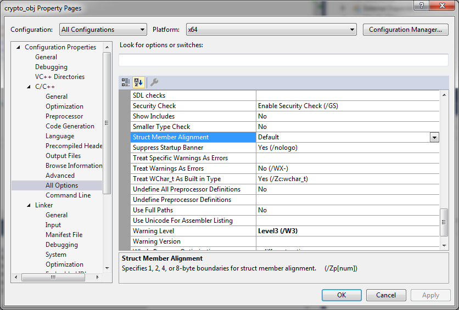459x310 pixels.
Task: Click the Property Pages wrench icon
Action: point(154,82)
